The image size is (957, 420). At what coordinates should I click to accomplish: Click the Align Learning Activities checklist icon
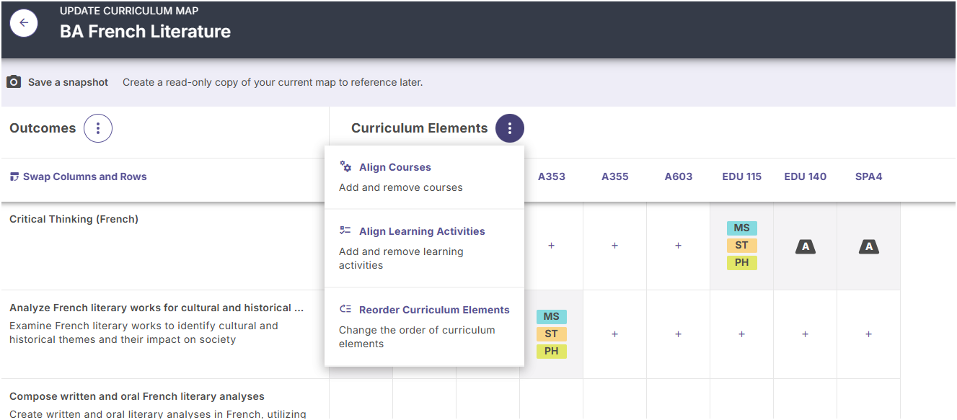tap(345, 231)
